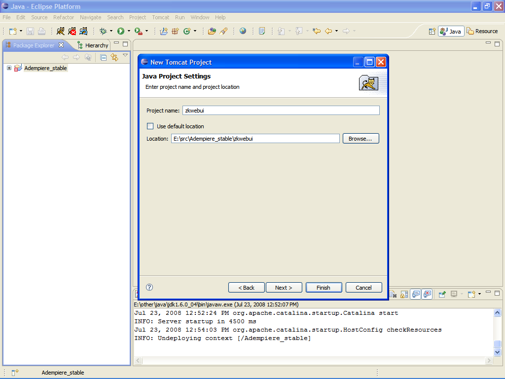Click the New Java Package icon
Image resolution: width=505 pixels, height=379 pixels.
click(175, 31)
